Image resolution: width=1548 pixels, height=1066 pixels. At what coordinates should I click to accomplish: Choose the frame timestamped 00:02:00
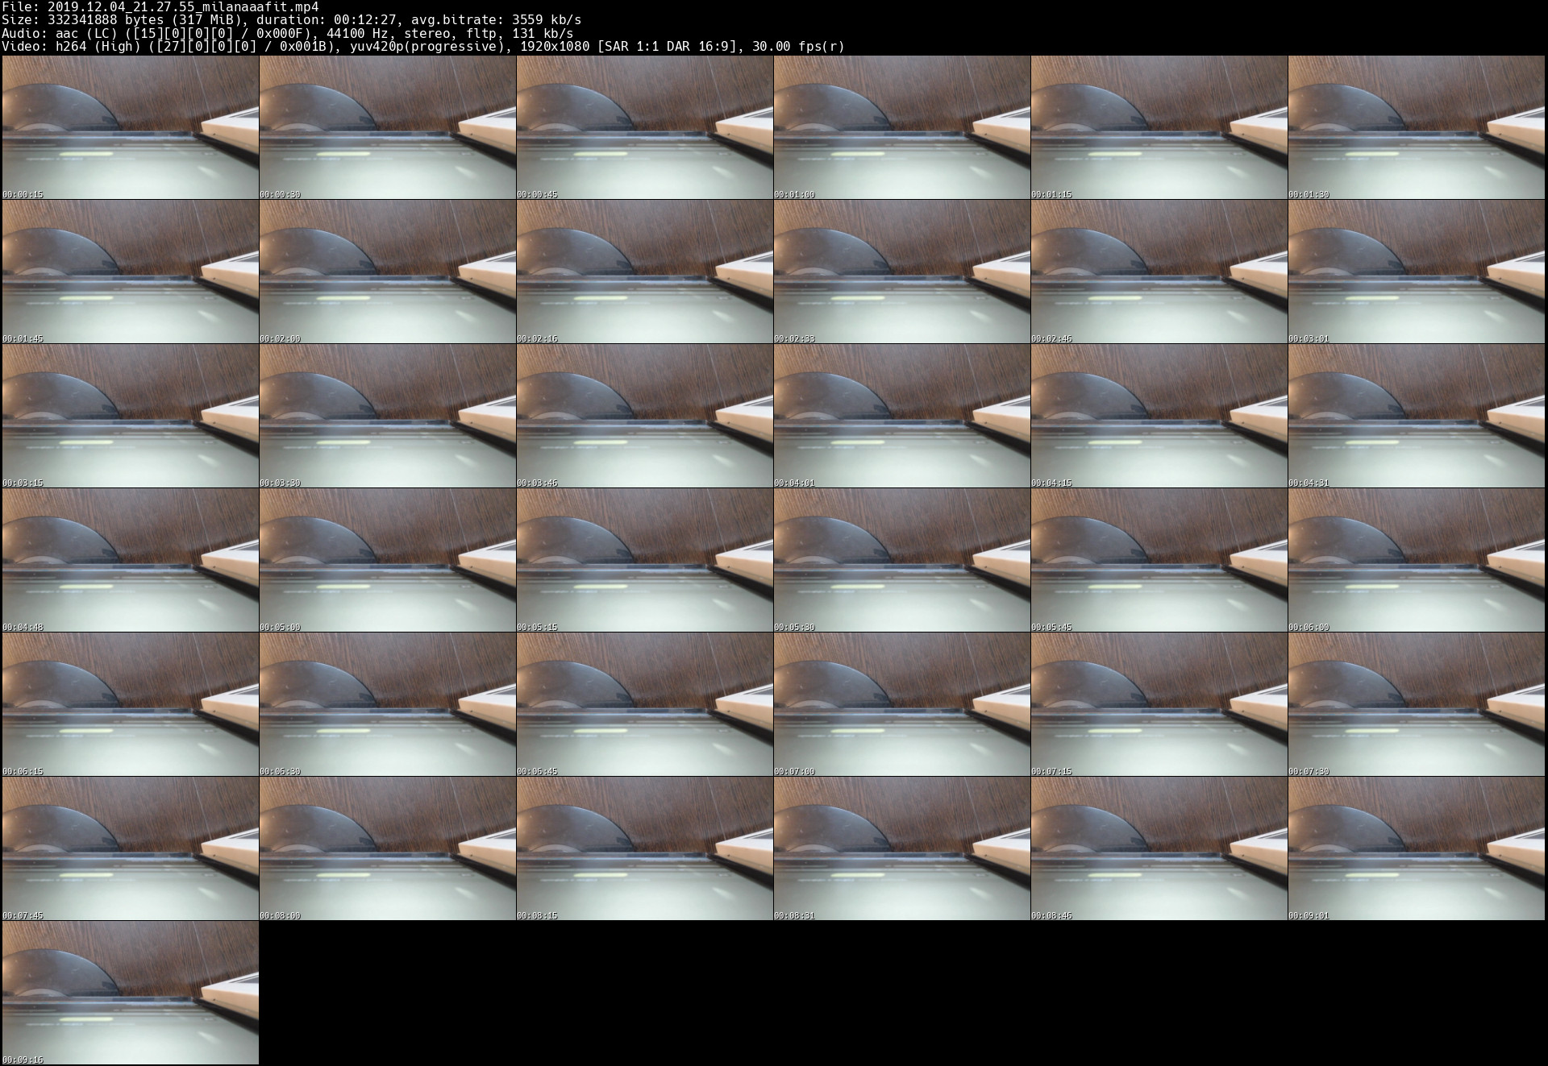tap(388, 272)
